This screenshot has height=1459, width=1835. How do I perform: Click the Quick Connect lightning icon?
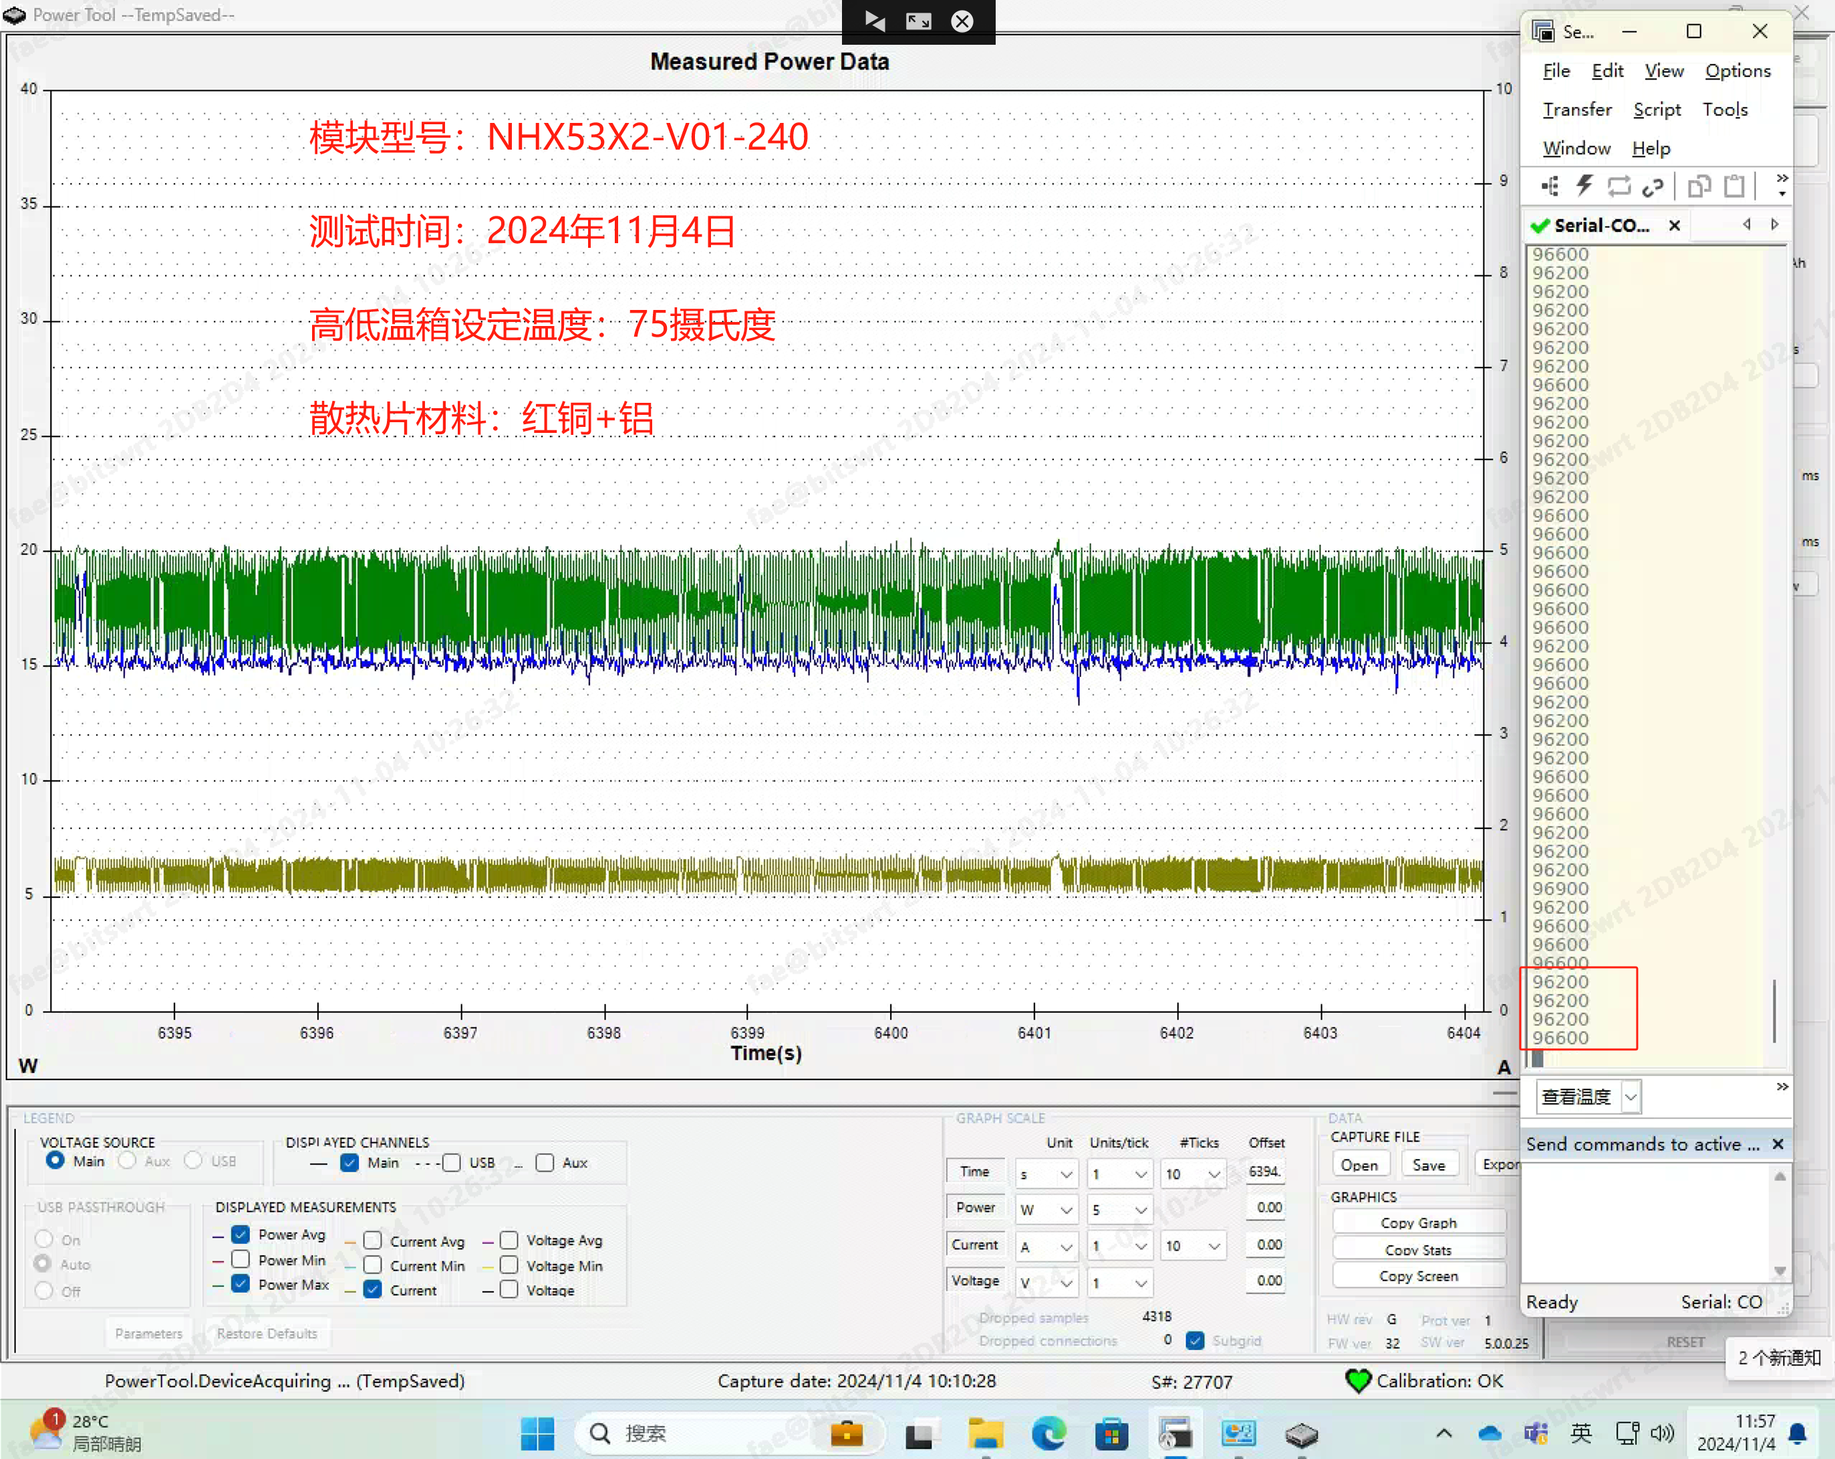pos(1584,186)
